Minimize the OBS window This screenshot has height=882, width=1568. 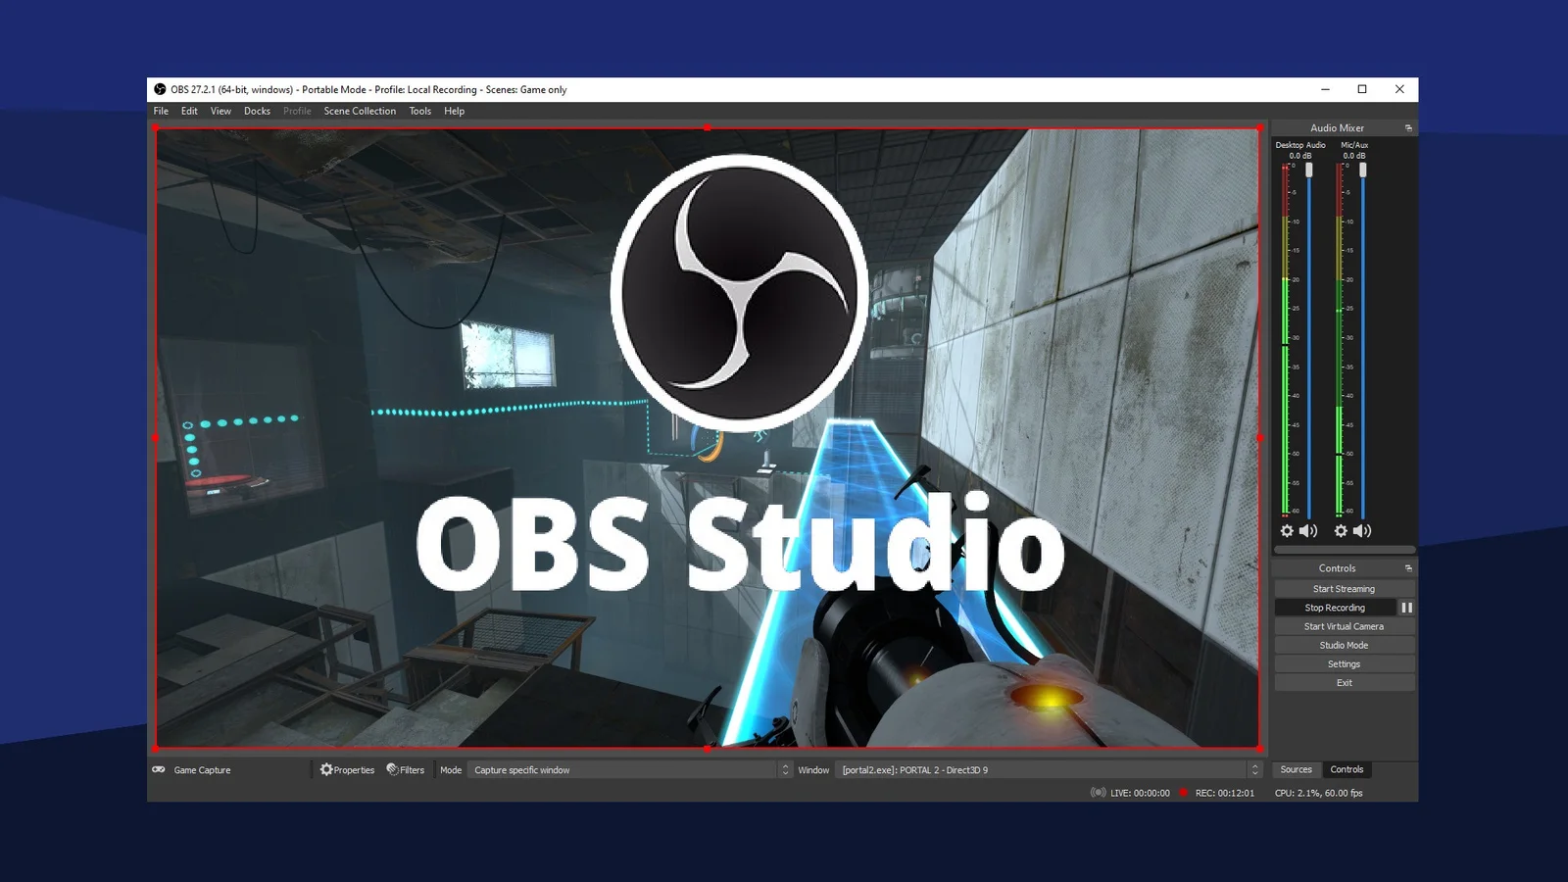pyautogui.click(x=1325, y=89)
